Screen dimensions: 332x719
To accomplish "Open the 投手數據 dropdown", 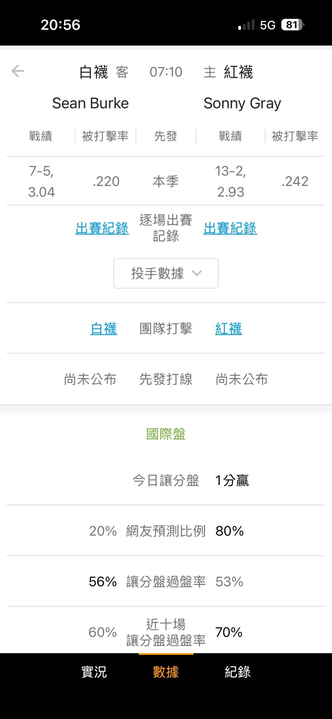I will pos(166,273).
